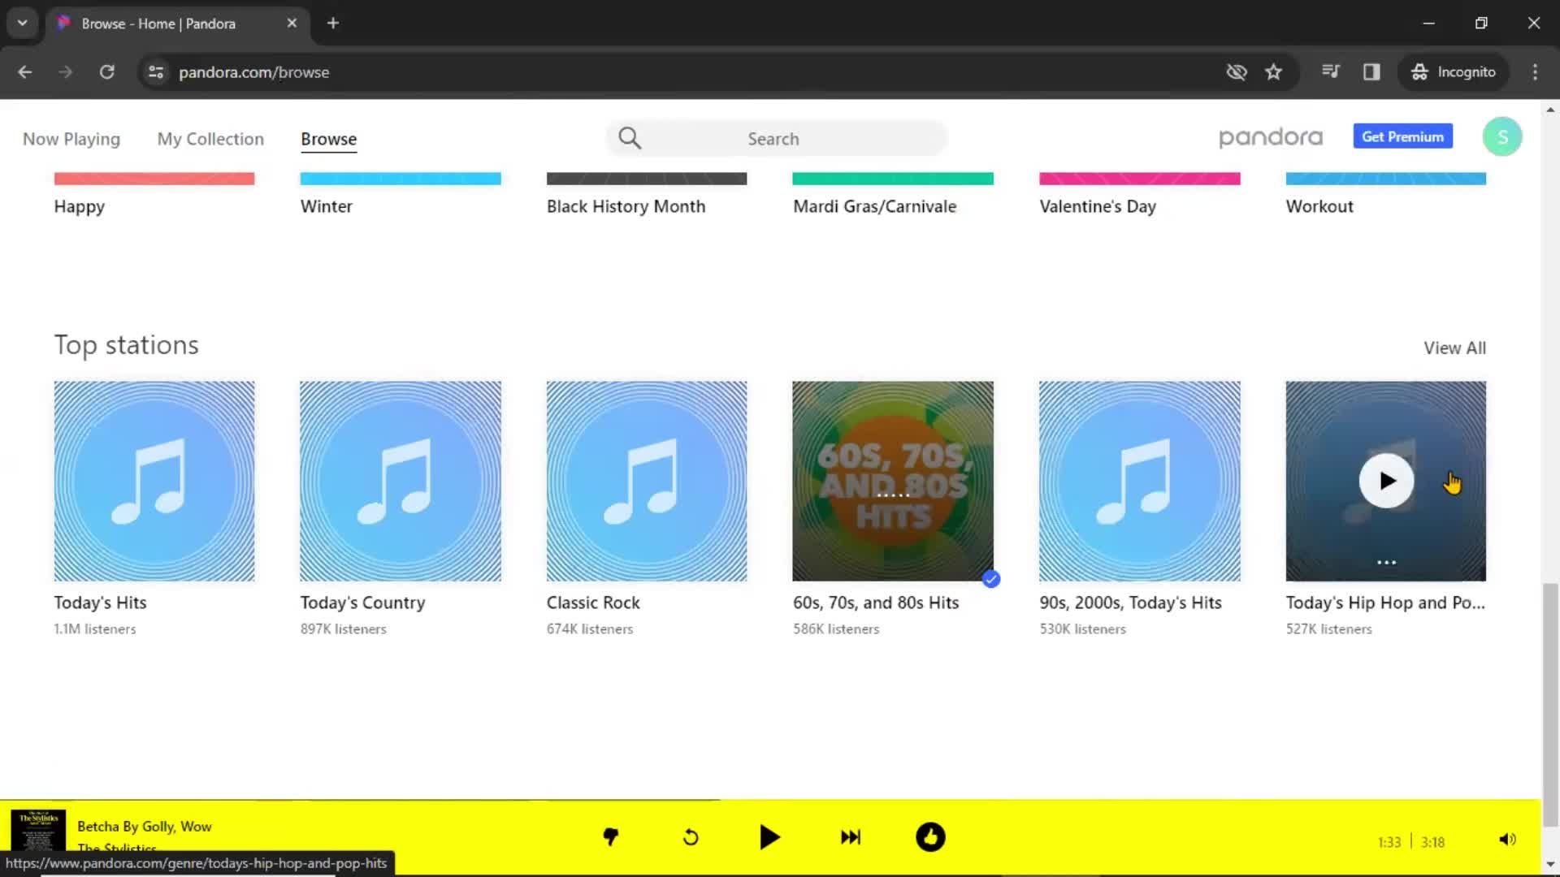This screenshot has width=1560, height=877.
Task: Click the thumbs down icon
Action: pyautogui.click(x=611, y=837)
